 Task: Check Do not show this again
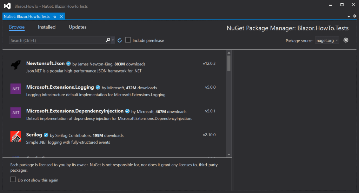pos(13,180)
